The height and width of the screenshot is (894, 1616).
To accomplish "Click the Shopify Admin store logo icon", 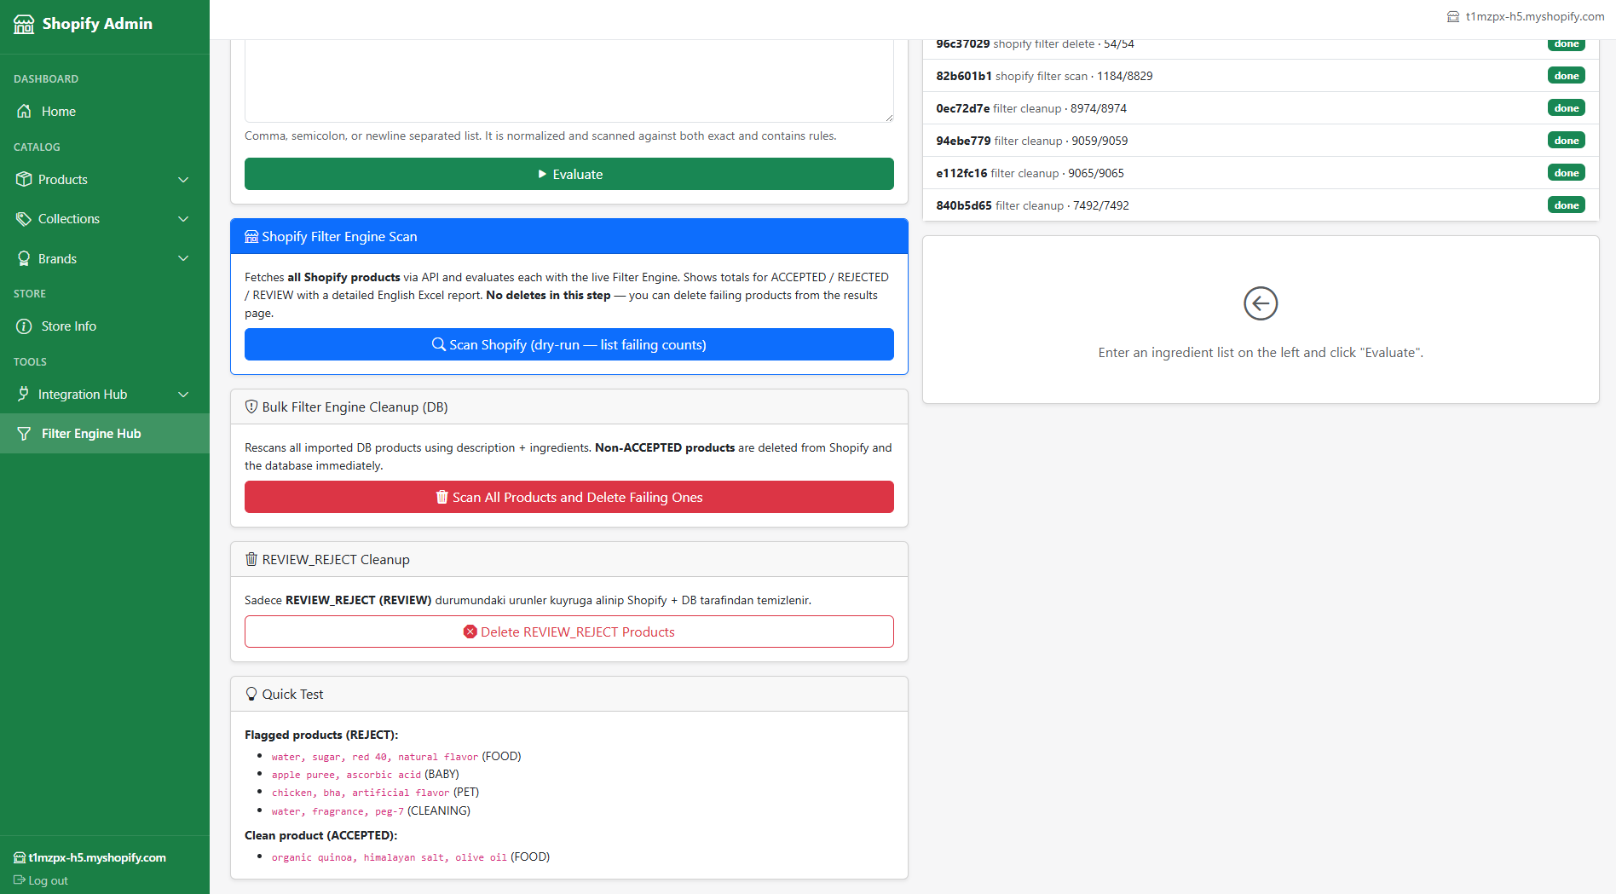I will point(24,24).
